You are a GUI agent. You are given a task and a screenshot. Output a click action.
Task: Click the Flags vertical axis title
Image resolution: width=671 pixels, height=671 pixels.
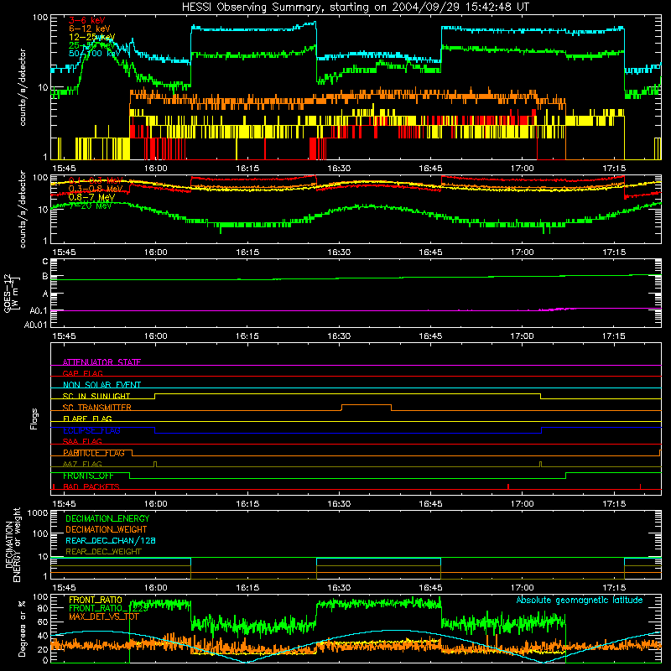tap(34, 419)
